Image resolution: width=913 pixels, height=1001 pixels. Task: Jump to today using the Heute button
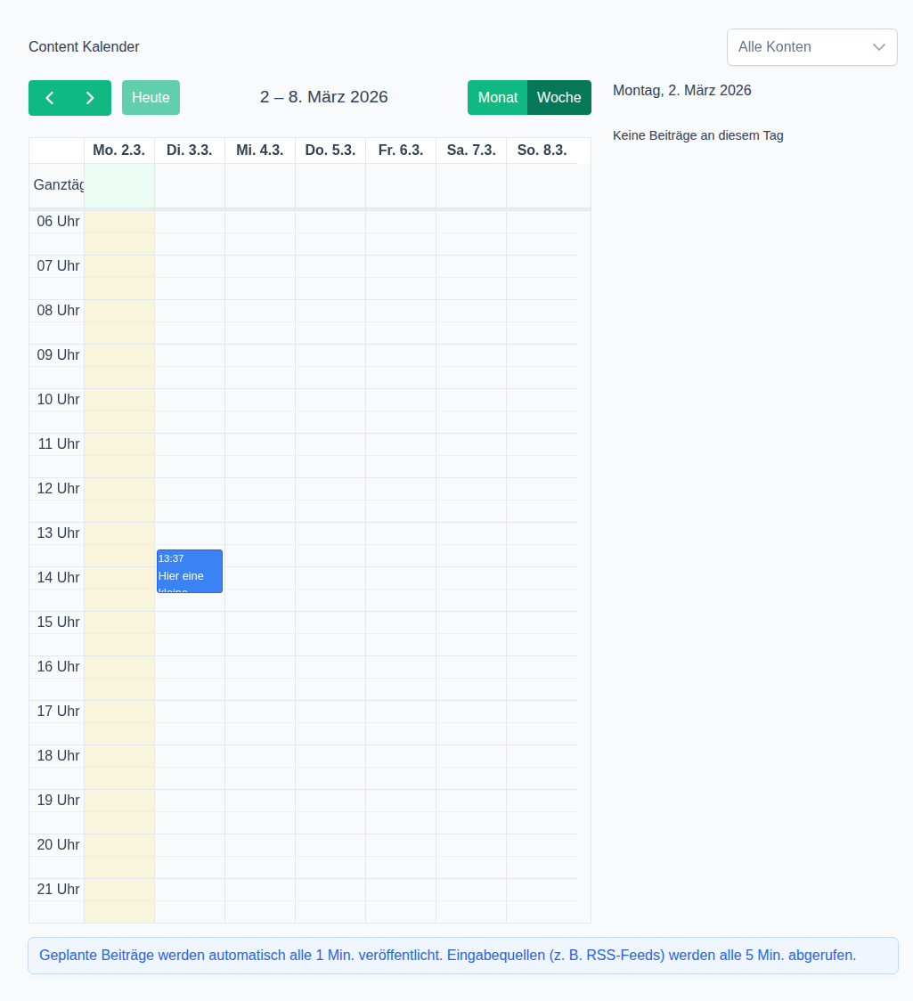click(x=151, y=98)
